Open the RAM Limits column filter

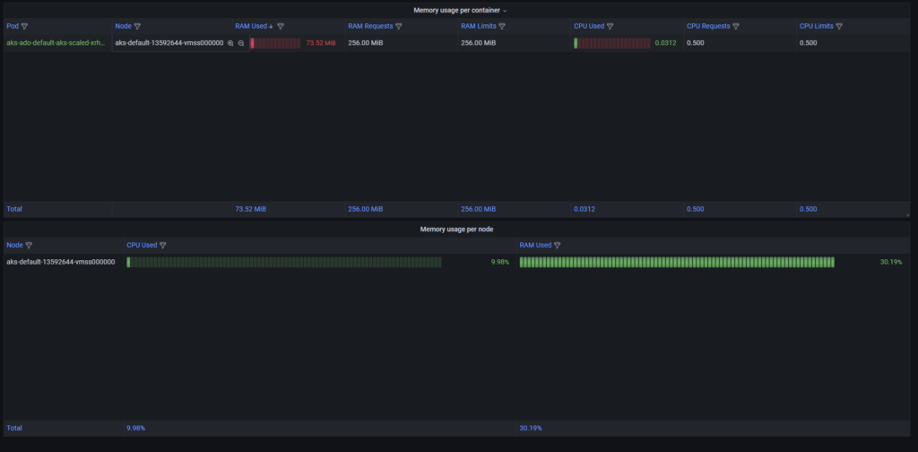[502, 26]
